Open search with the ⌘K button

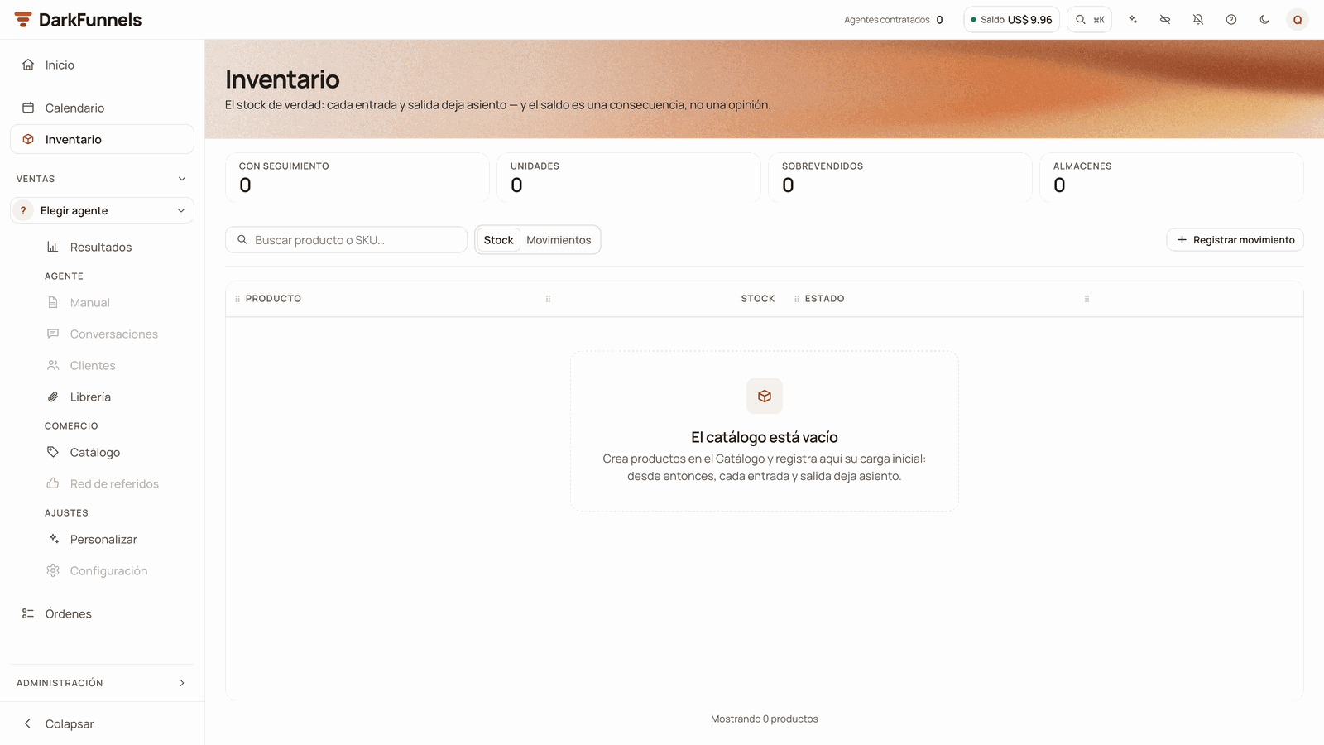pyautogui.click(x=1090, y=20)
